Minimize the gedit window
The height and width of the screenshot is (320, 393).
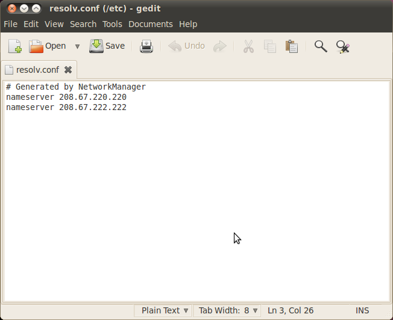tap(24, 9)
